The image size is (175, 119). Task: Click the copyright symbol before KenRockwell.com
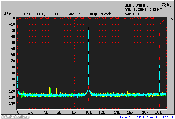point(2,117)
